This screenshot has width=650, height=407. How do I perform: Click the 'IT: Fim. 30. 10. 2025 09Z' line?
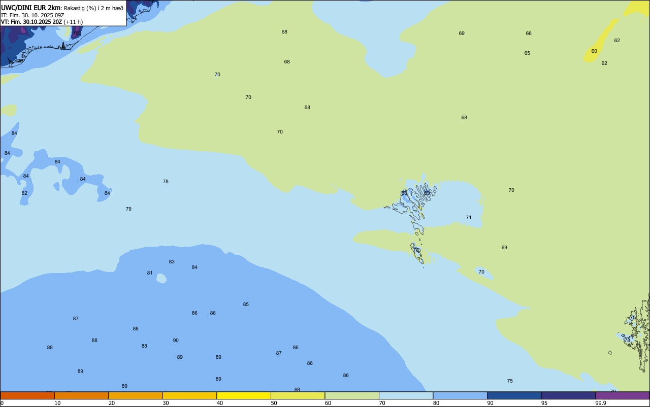[32, 15]
